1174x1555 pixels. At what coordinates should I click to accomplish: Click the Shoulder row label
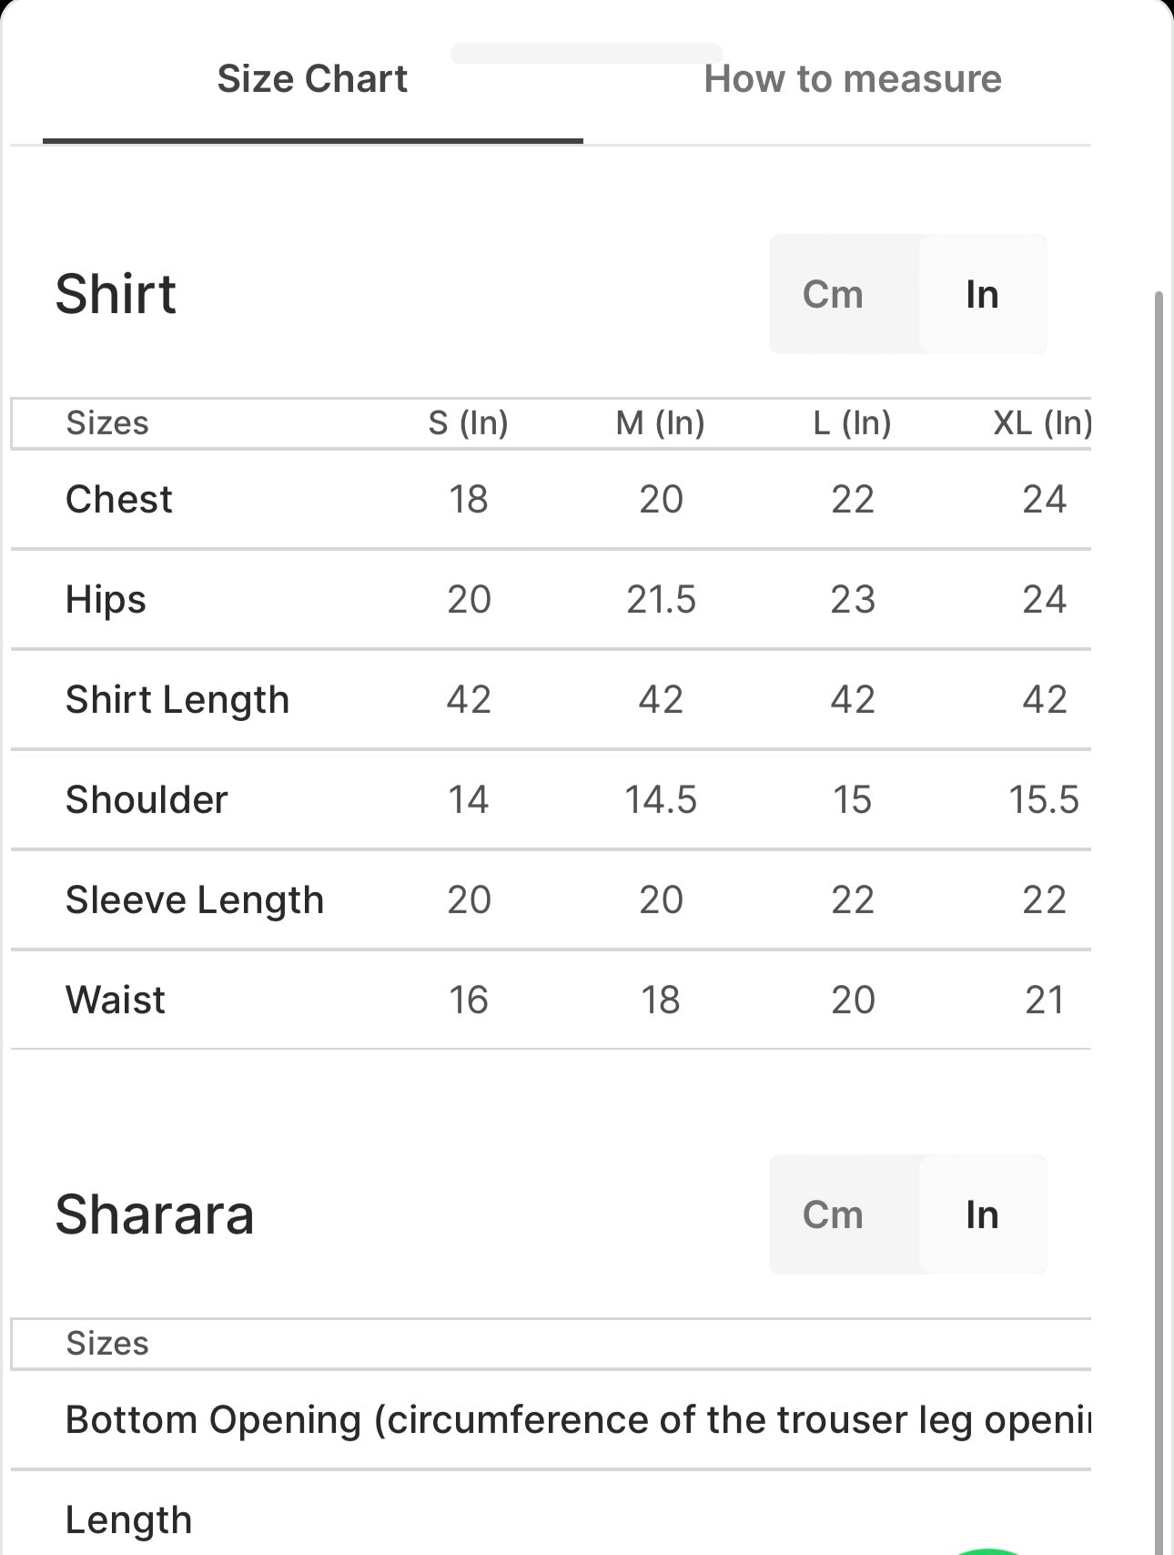click(147, 800)
